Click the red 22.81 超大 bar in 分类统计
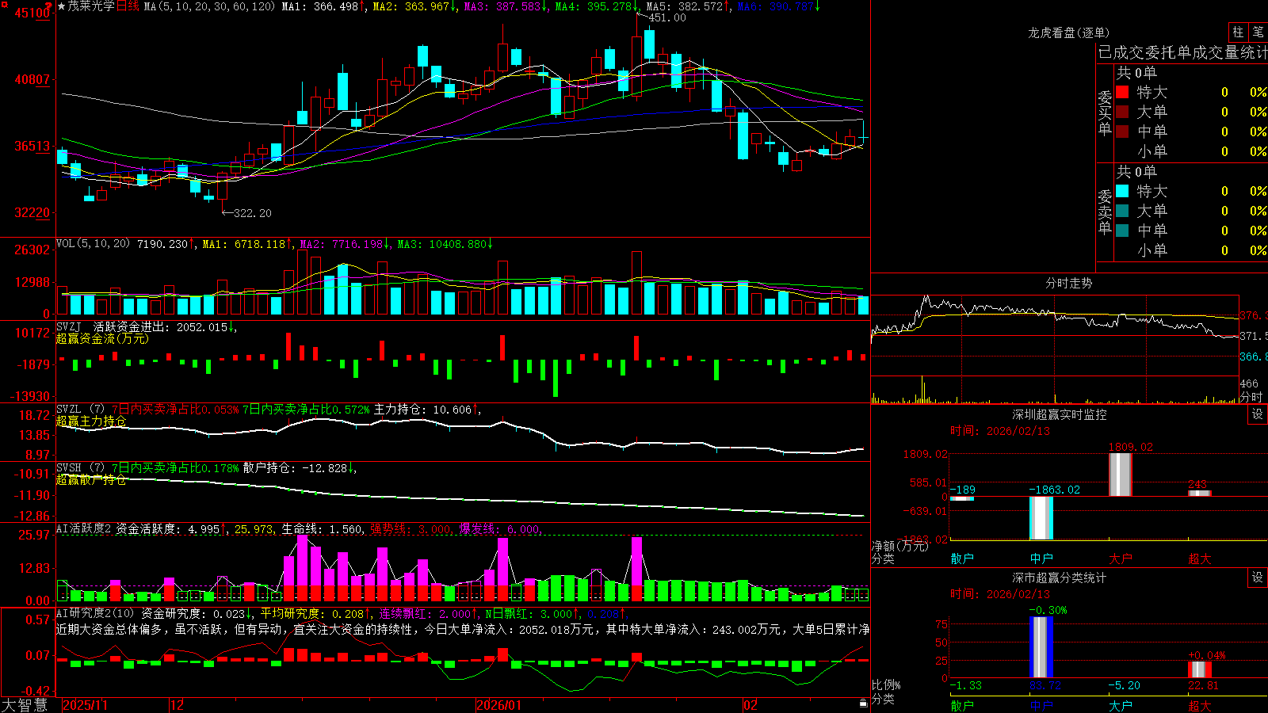 [1199, 669]
